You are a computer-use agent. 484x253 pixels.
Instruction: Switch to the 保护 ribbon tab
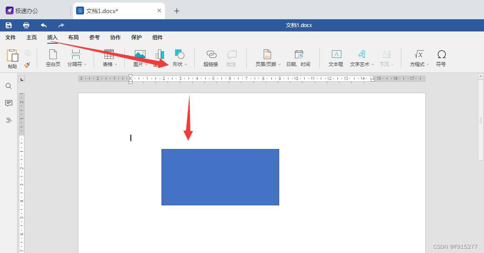(137, 37)
